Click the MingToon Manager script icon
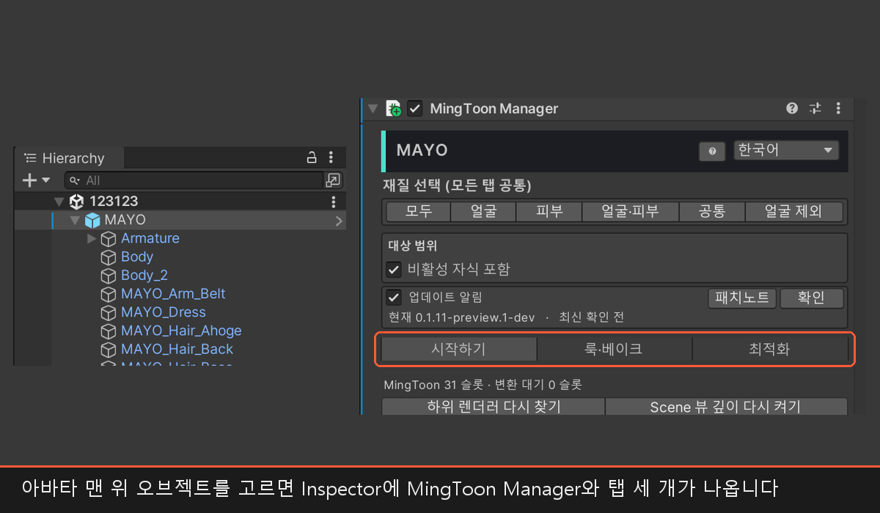Screen dimensions: 880x513 click(x=393, y=108)
